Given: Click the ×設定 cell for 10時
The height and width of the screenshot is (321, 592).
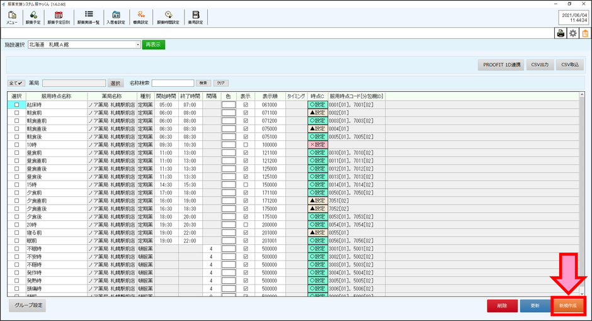Looking at the screenshot, I should tap(317, 145).
